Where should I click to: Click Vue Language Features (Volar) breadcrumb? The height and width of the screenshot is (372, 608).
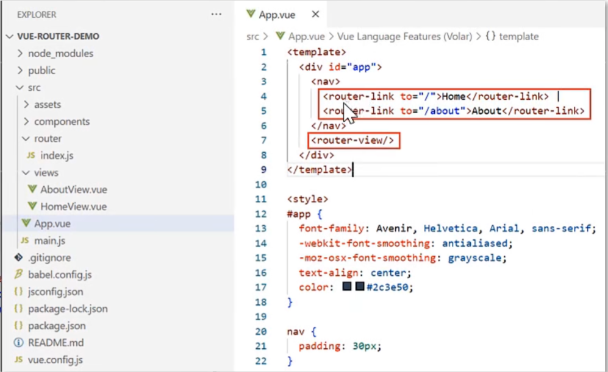click(404, 37)
